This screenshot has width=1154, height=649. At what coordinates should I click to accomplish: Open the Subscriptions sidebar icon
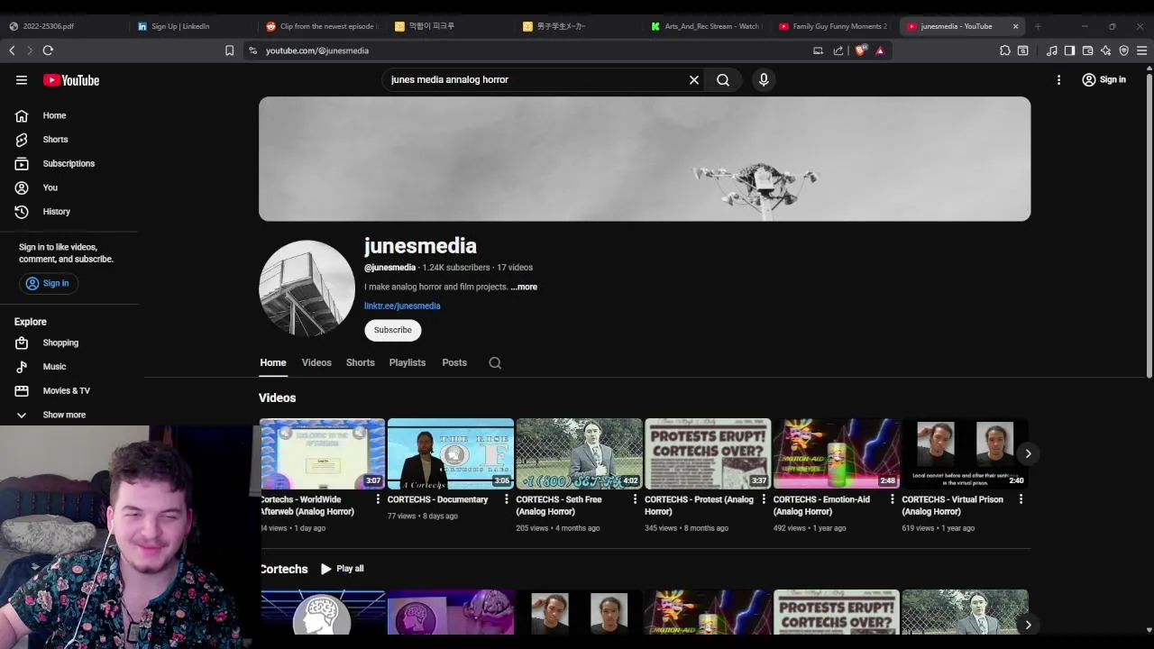click(x=22, y=164)
